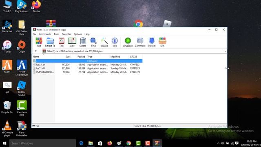Click the Search Windows box
This screenshot has width=261, height=147.
[x=42, y=143]
